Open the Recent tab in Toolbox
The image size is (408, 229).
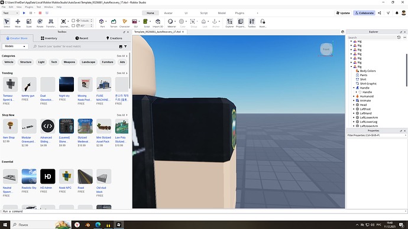[82, 38]
